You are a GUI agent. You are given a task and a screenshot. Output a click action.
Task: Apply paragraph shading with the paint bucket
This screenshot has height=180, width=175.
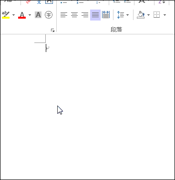click(x=141, y=15)
